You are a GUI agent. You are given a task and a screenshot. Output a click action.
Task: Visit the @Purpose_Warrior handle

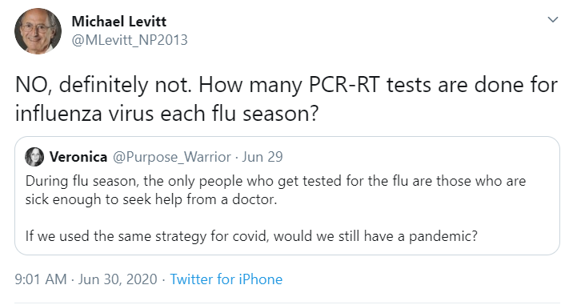(x=172, y=157)
